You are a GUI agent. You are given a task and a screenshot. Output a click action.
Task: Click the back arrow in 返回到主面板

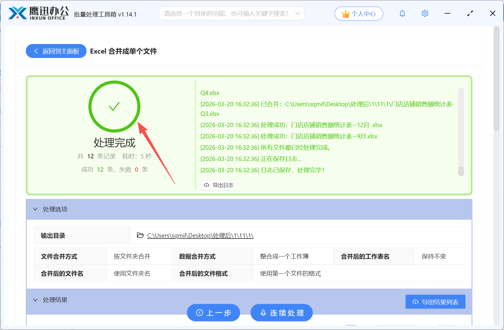coord(36,51)
